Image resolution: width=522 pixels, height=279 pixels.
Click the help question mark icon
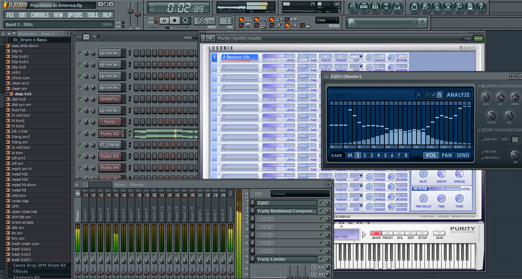tap(481, 7)
